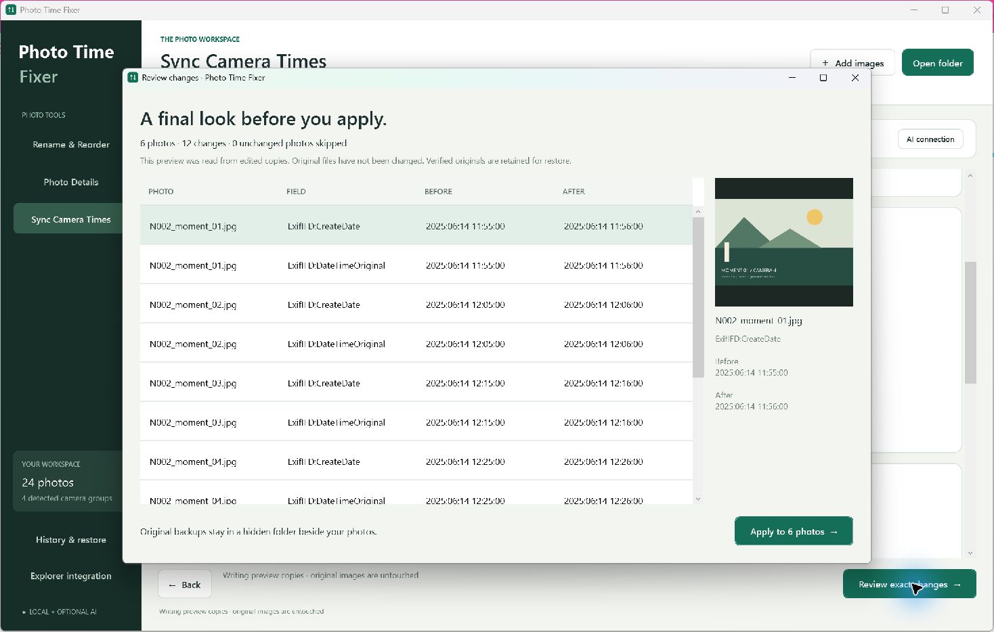Screen dimensions: 994x632
Task: Click the AI connection button
Action: [x=930, y=139]
